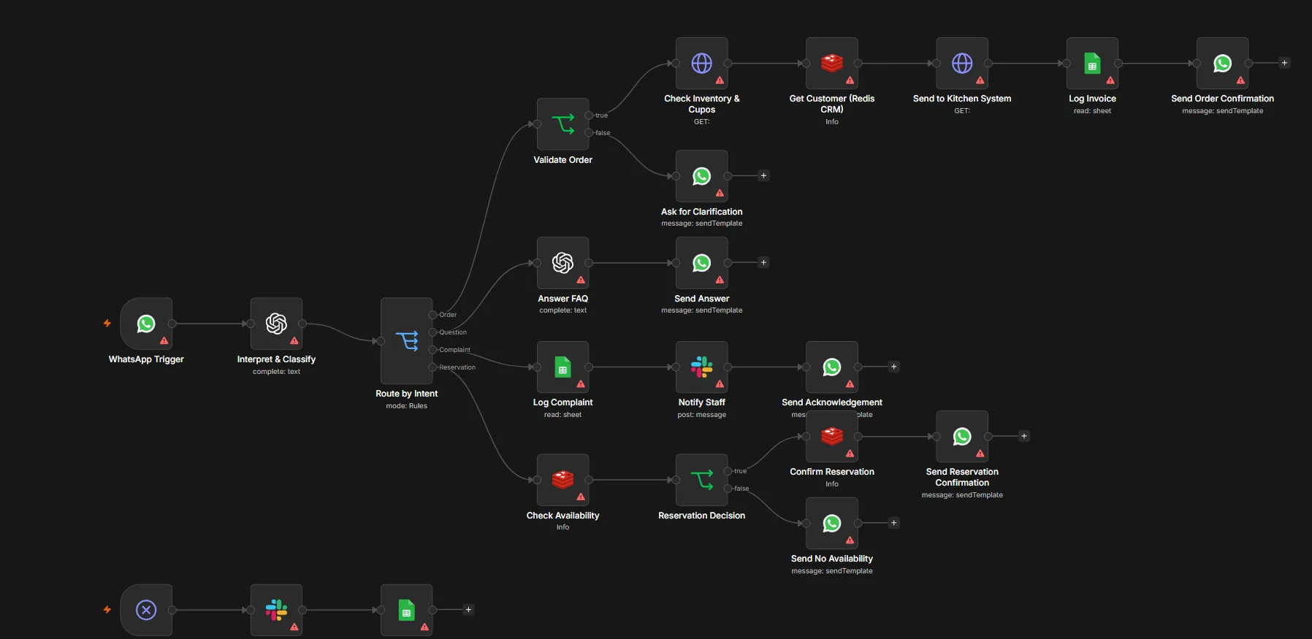Screen dimensions: 1312x639
Task: Add node after Ask for Clarification
Action: (763, 175)
